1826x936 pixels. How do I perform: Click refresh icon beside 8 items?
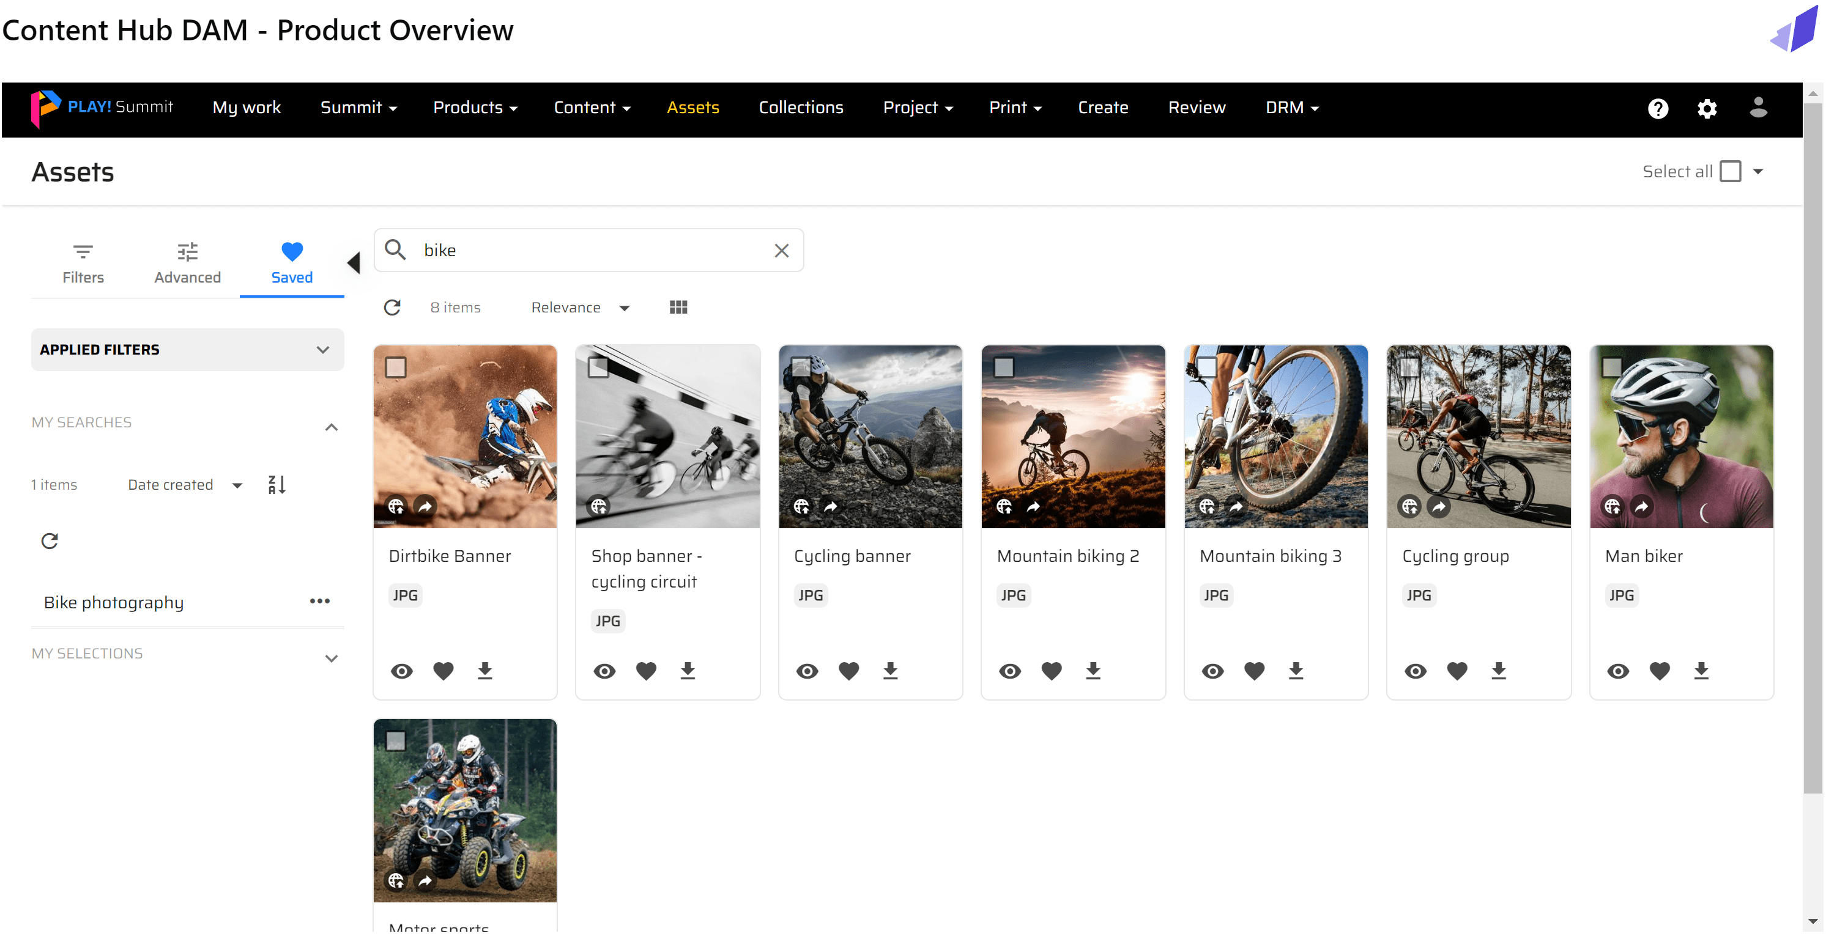[x=392, y=307]
